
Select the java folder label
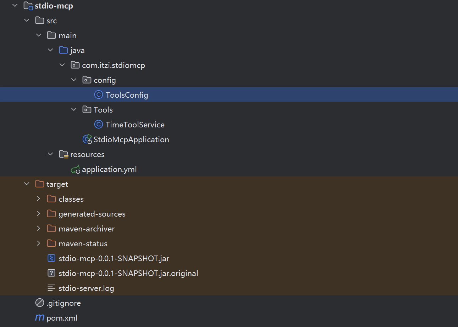(77, 51)
